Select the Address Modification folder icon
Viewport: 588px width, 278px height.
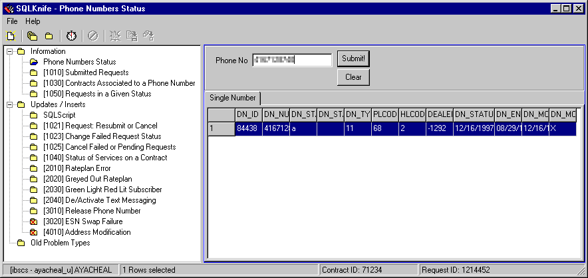tap(33, 232)
